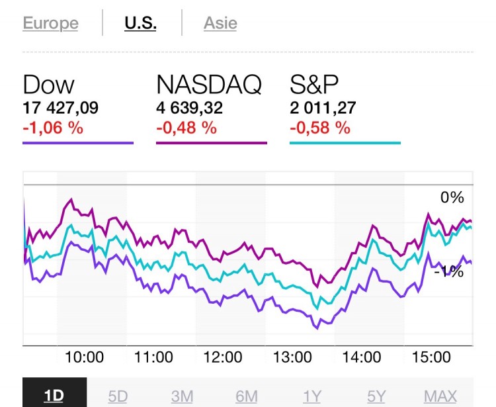Display the 1Y chart range
496x407 pixels.
click(311, 396)
